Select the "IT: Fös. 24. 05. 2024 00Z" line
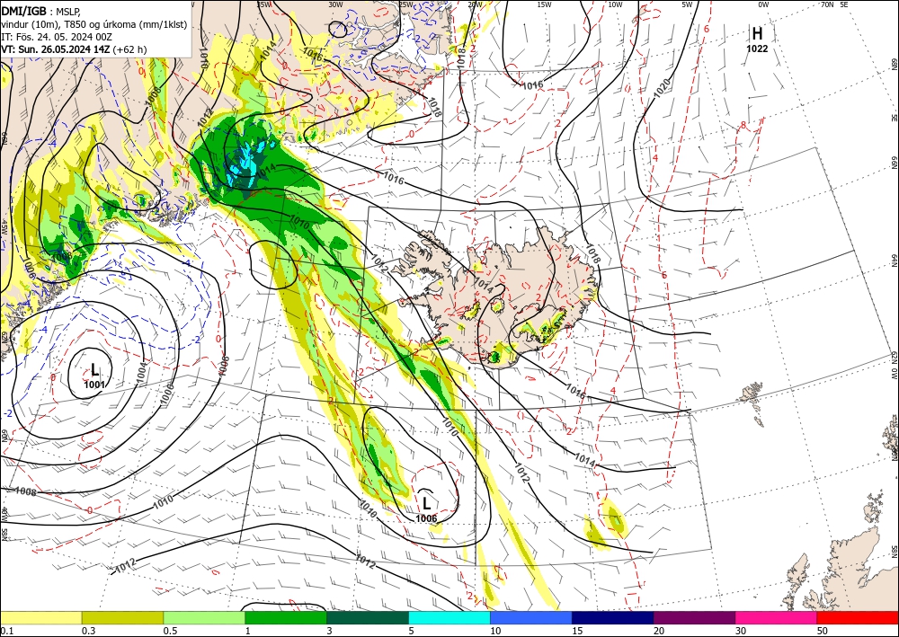The height and width of the screenshot is (637, 899). tap(56, 37)
